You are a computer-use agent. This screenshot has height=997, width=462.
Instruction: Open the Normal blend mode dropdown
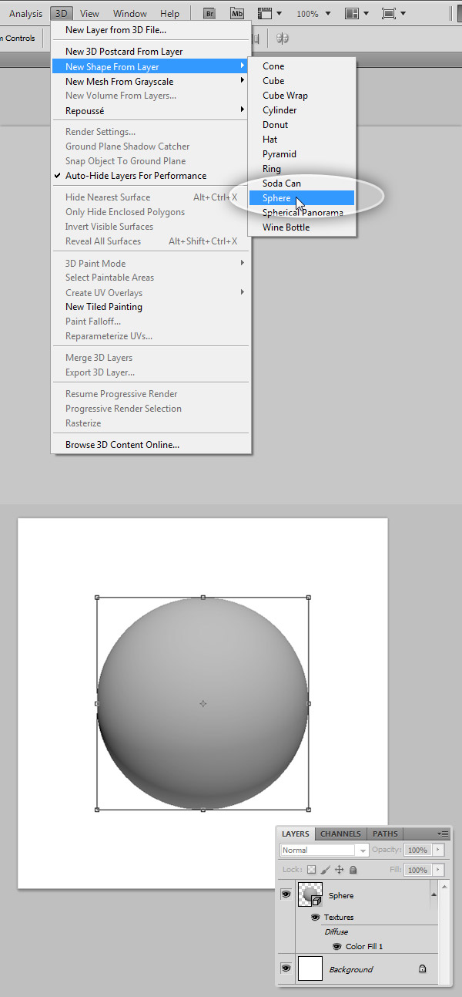pos(324,850)
